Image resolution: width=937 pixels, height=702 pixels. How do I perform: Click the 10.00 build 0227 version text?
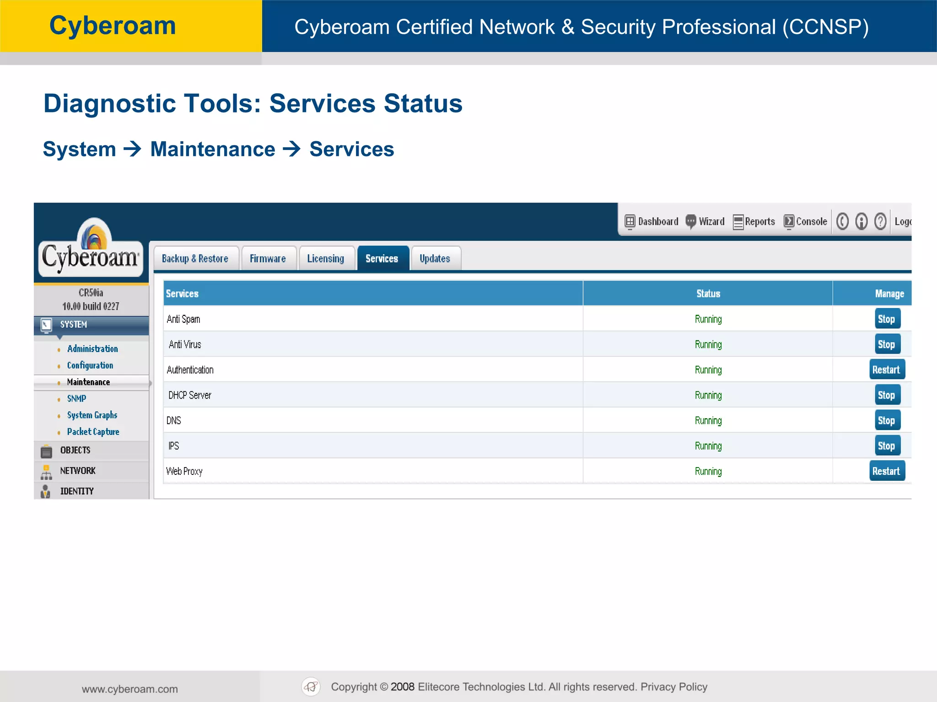(x=91, y=307)
